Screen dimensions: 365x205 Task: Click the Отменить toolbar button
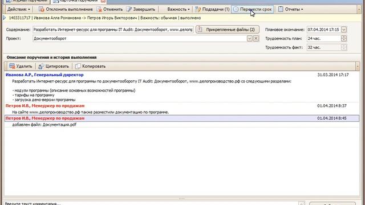click(109, 9)
